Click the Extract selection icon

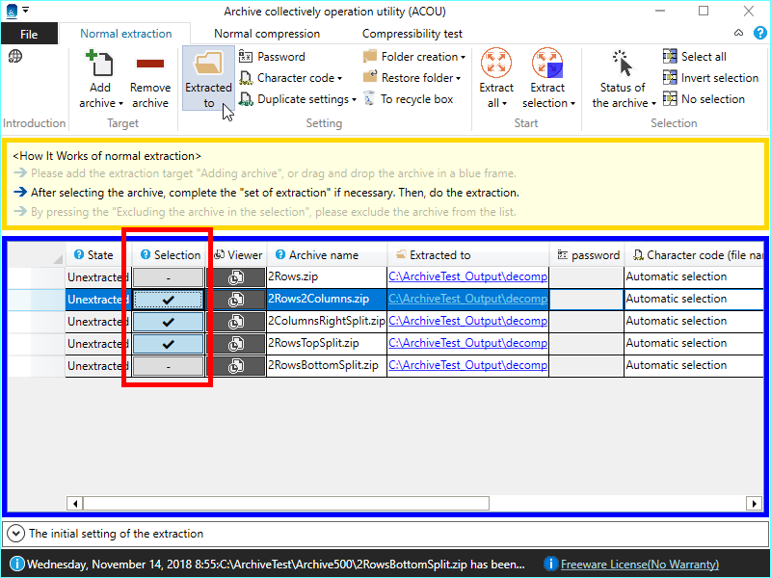click(x=546, y=65)
